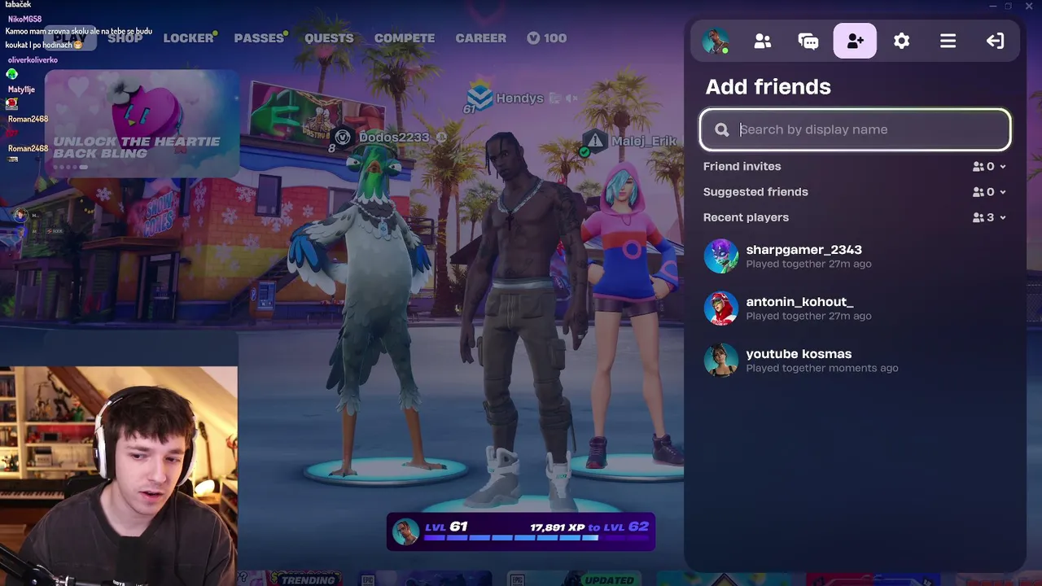Open the Passes tab
The width and height of the screenshot is (1042, 586).
(x=259, y=38)
